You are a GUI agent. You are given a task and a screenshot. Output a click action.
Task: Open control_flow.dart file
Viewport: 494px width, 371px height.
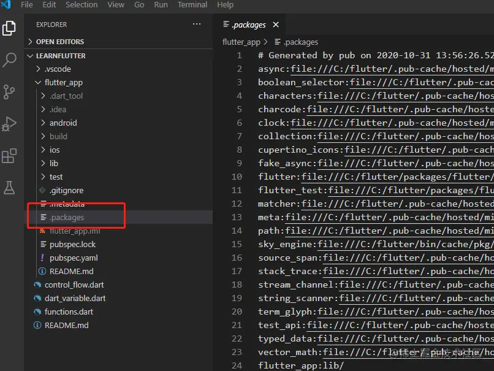(x=74, y=285)
